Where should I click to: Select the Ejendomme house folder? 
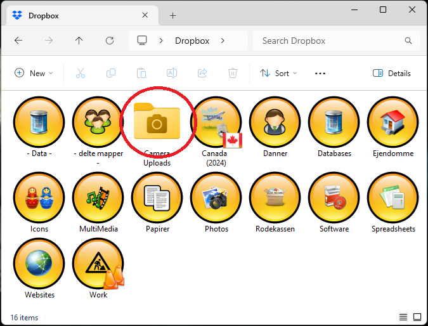(x=392, y=122)
